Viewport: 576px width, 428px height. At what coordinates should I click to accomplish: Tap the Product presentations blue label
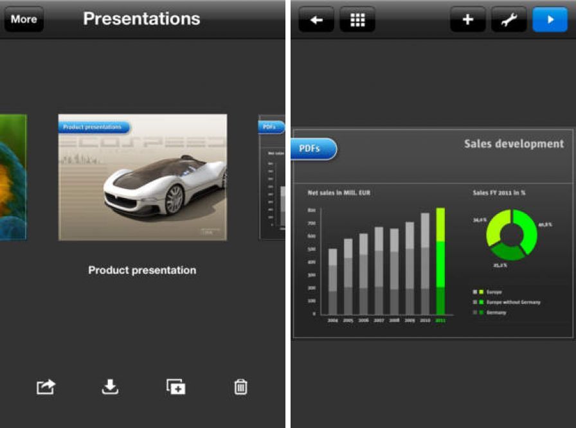coord(94,127)
